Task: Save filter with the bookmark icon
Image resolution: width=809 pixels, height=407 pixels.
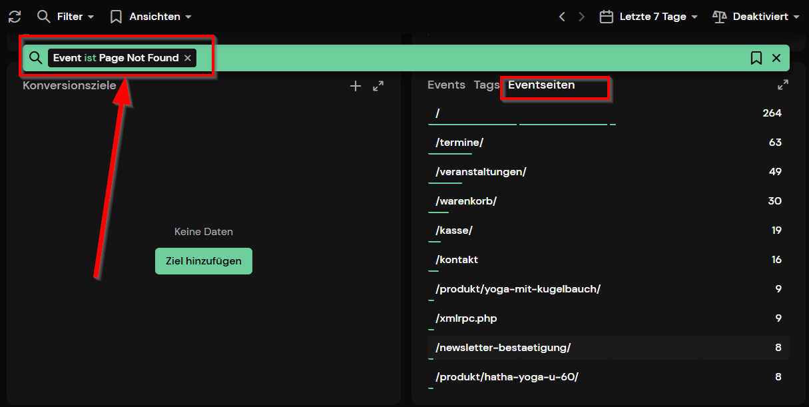Action: pyautogui.click(x=756, y=58)
